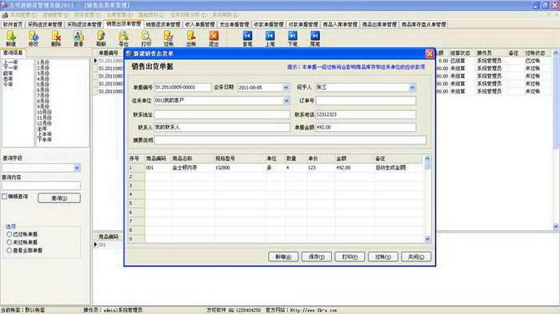Click the 过帐 (Post) toolbar icon

coord(169,38)
